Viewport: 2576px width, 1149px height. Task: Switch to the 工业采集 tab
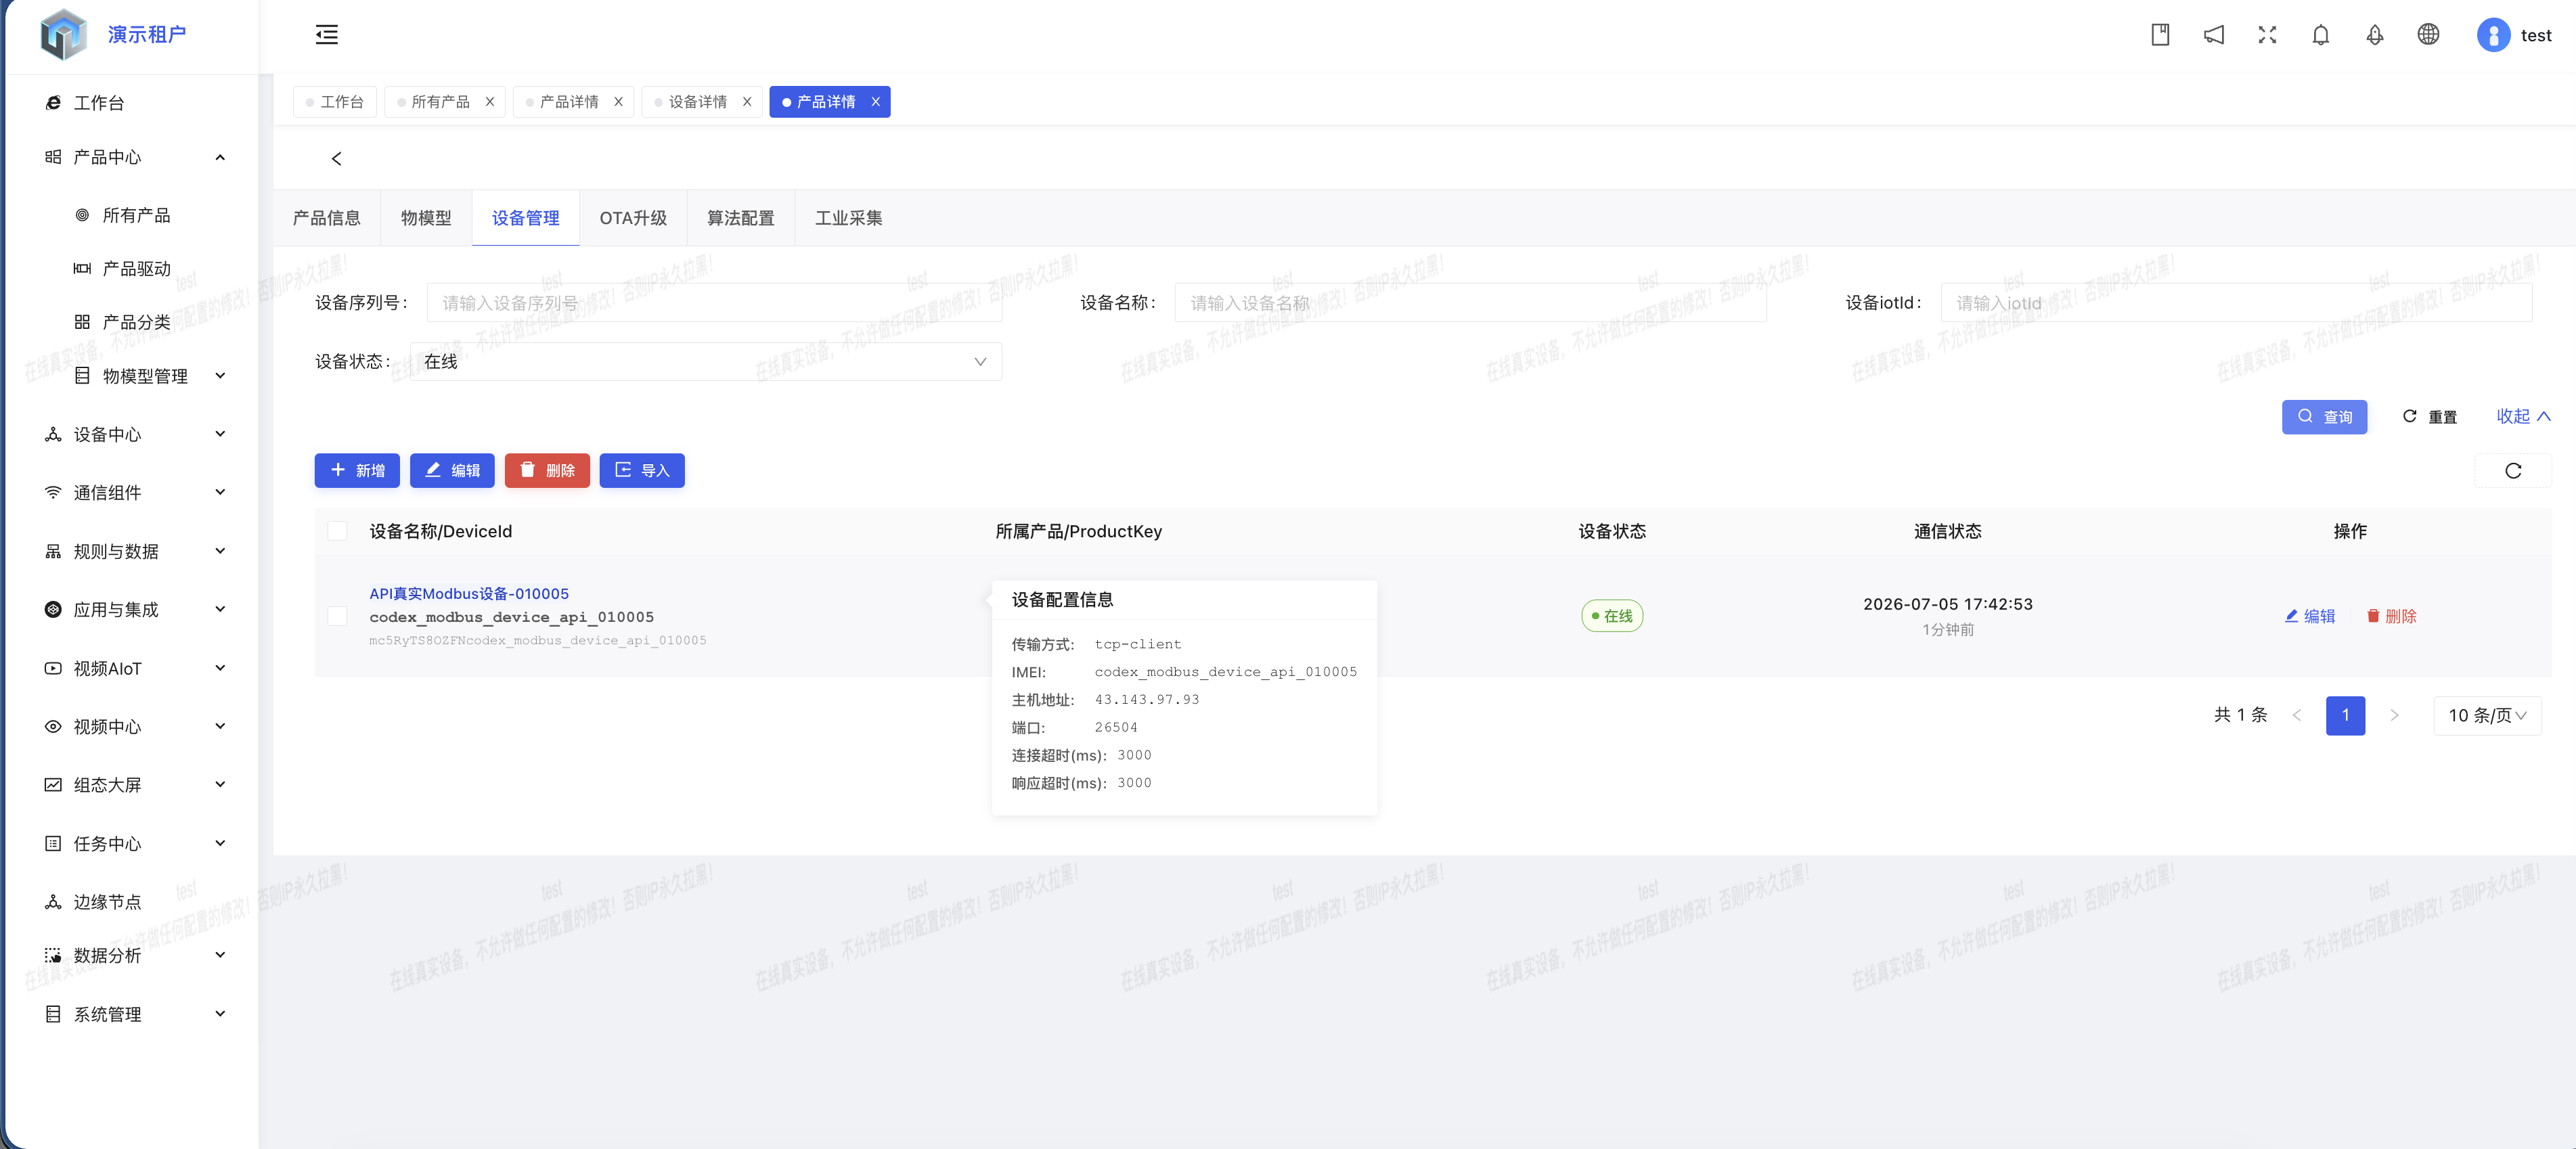pyautogui.click(x=849, y=218)
